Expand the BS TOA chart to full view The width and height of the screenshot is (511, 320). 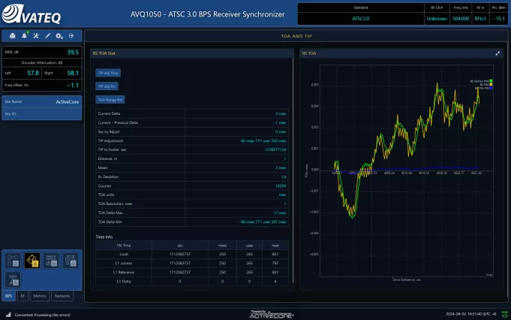[x=497, y=53]
